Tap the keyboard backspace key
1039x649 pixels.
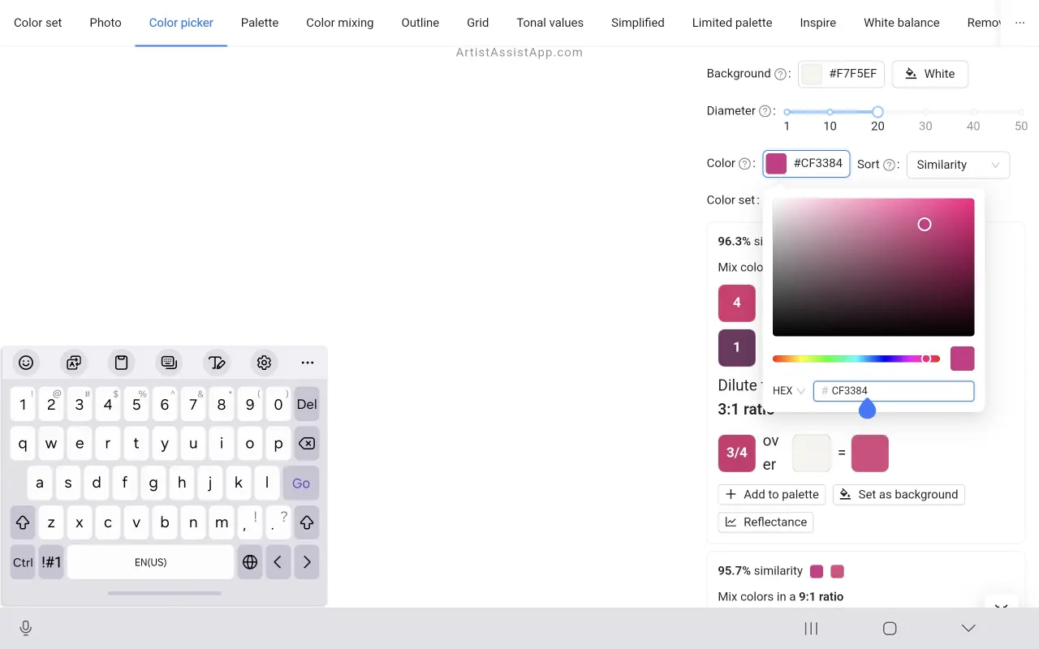click(x=306, y=444)
